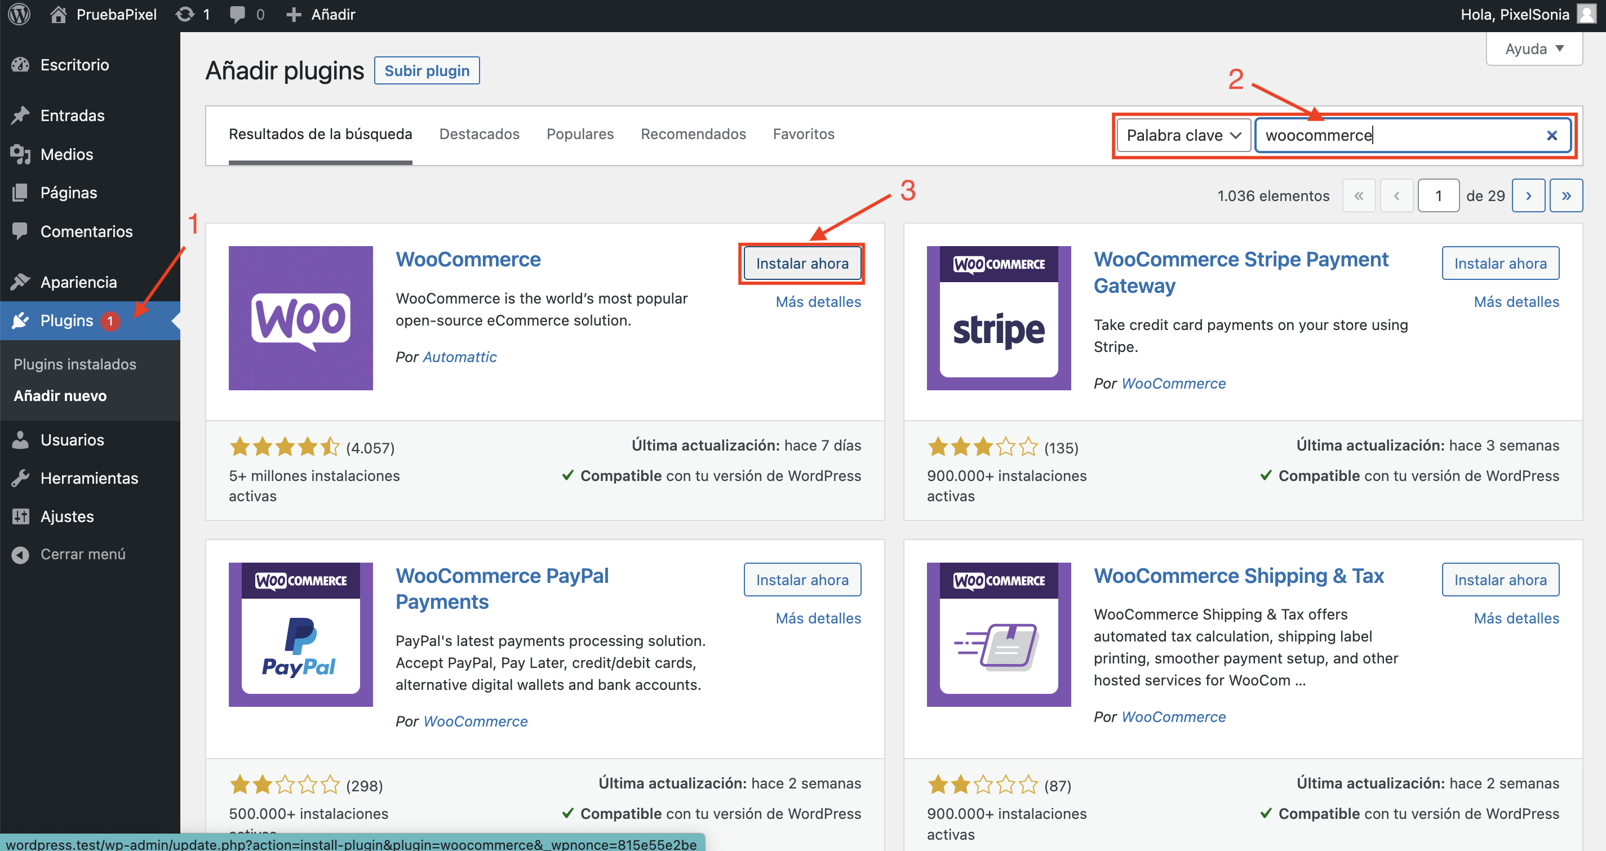Expand the Ayuda help dropdown
This screenshot has width=1606, height=851.
[x=1534, y=48]
